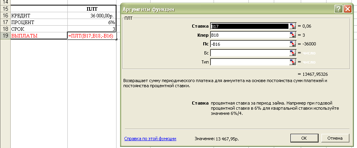Select the red ВЫПЛАТЫ cell

point(39,36)
